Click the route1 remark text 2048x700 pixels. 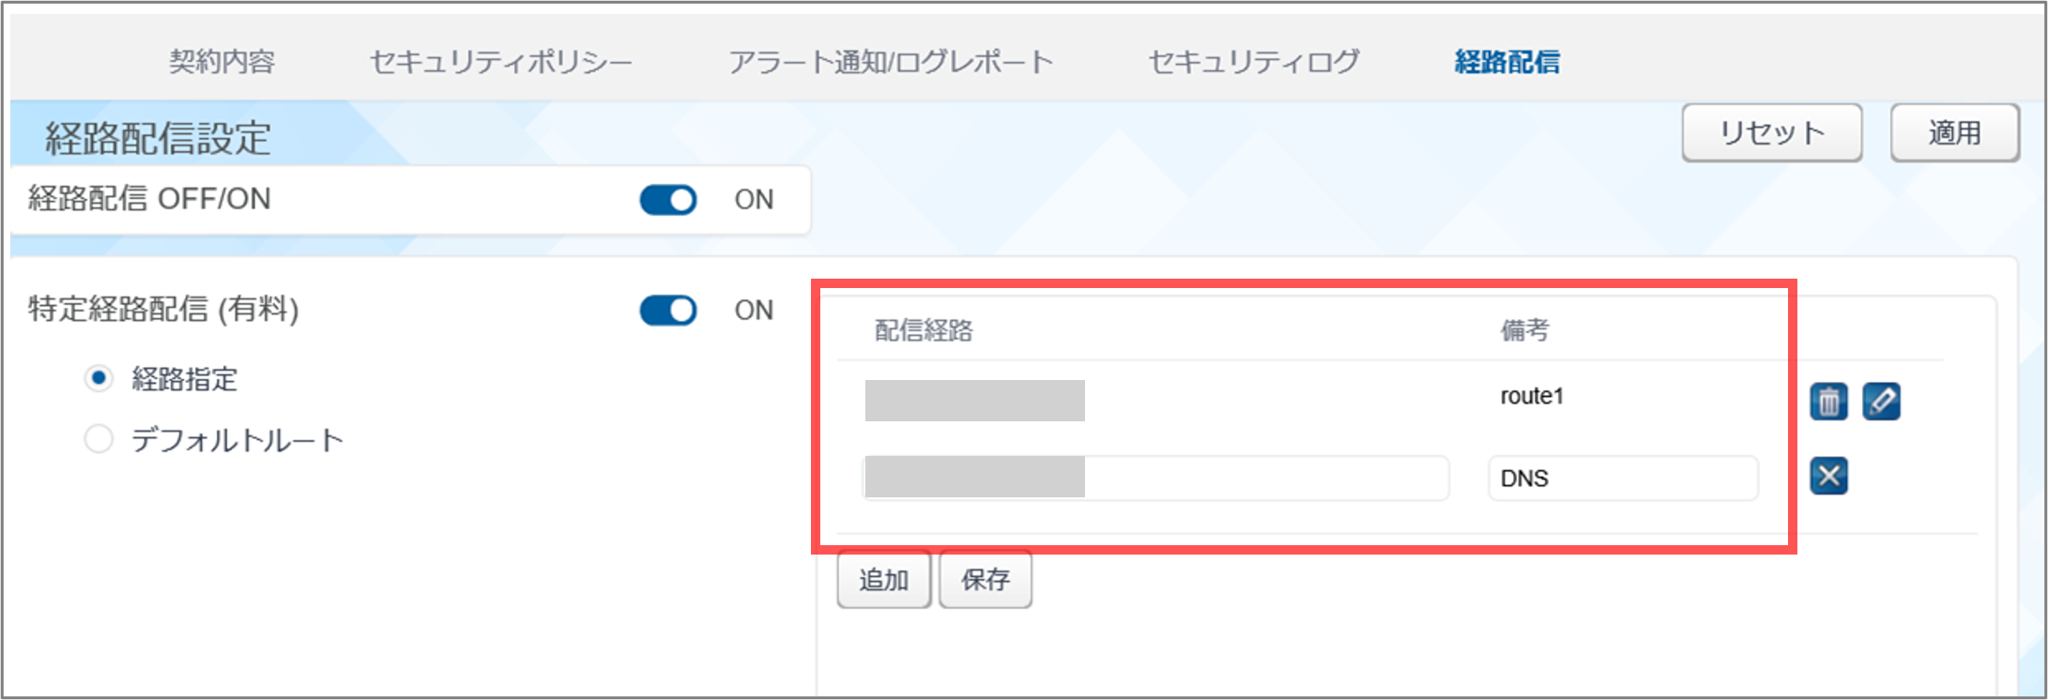coord(1532,396)
